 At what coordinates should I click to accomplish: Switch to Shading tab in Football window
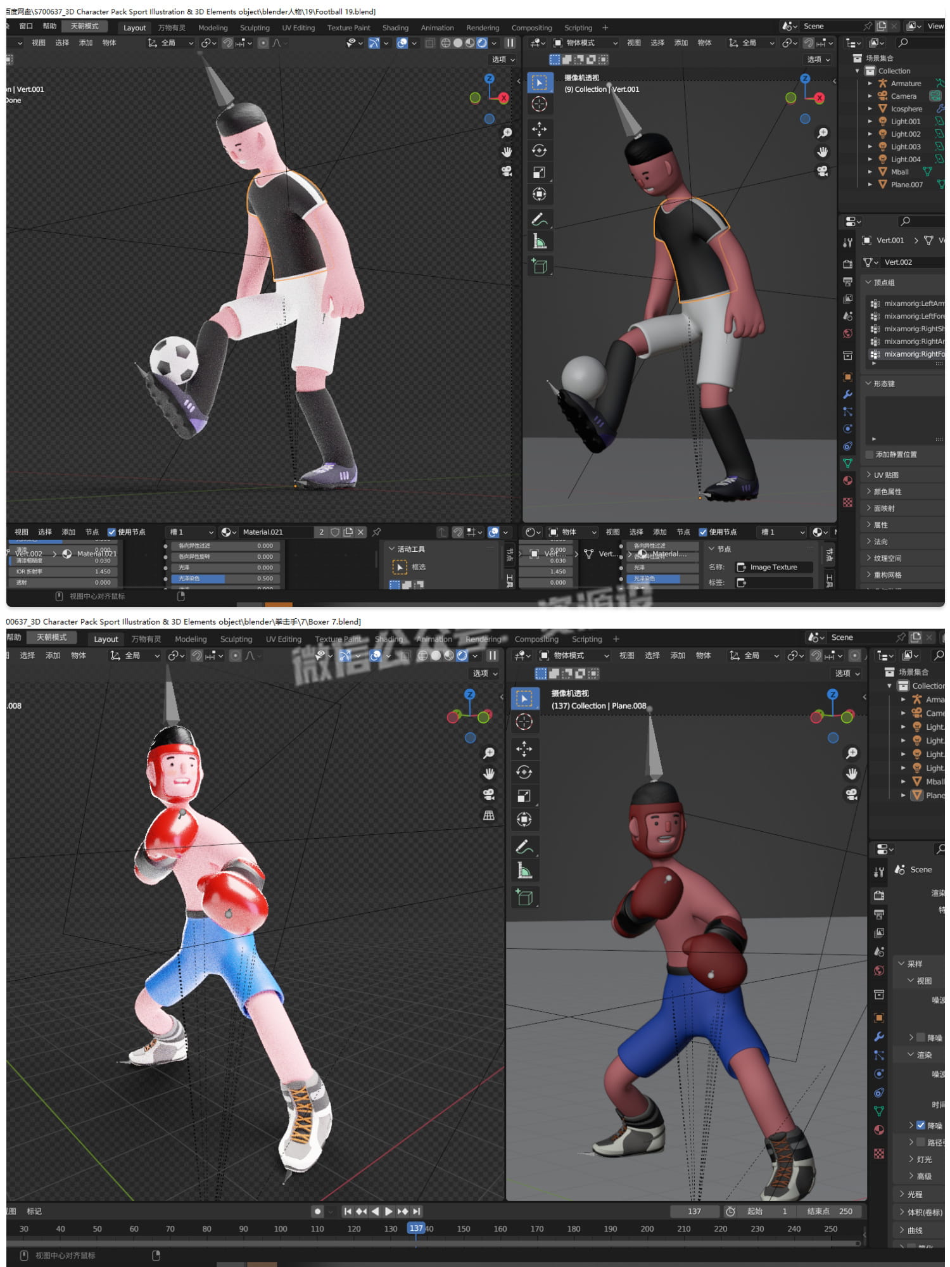pyautogui.click(x=395, y=28)
